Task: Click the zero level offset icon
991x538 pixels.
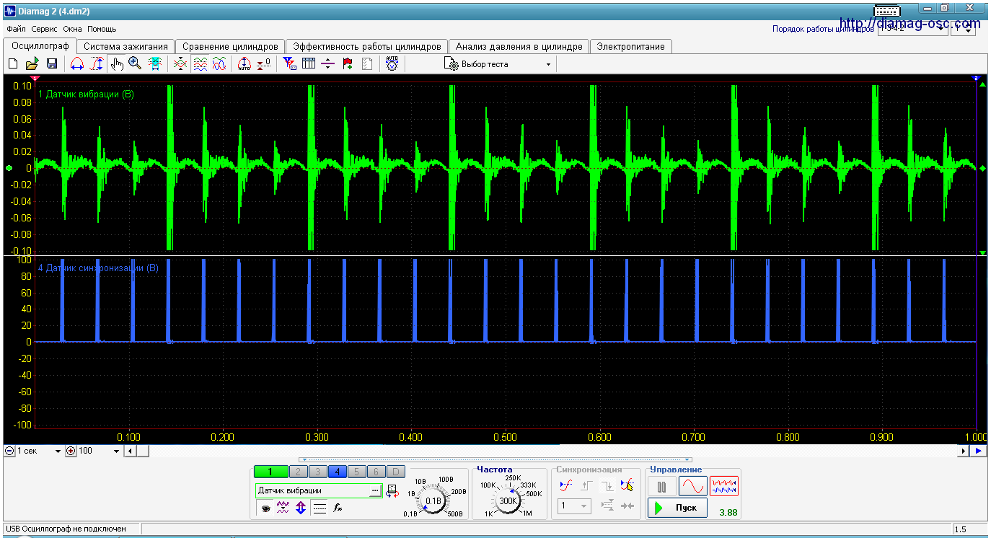Action: pos(264,64)
